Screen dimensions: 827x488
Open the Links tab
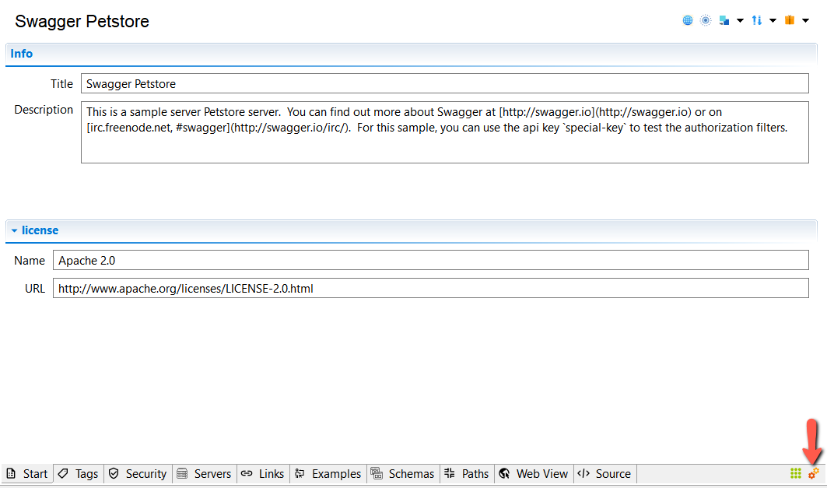click(x=263, y=474)
